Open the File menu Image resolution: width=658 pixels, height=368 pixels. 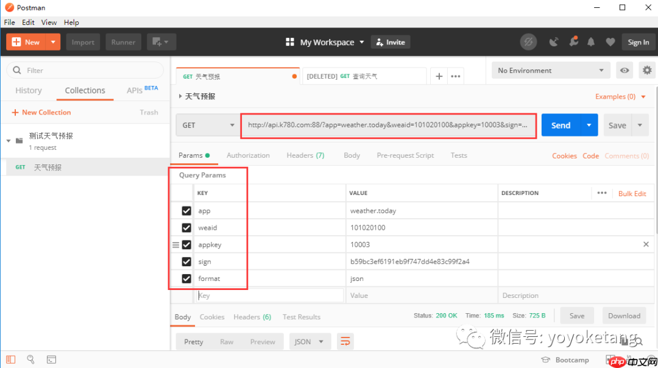point(9,23)
